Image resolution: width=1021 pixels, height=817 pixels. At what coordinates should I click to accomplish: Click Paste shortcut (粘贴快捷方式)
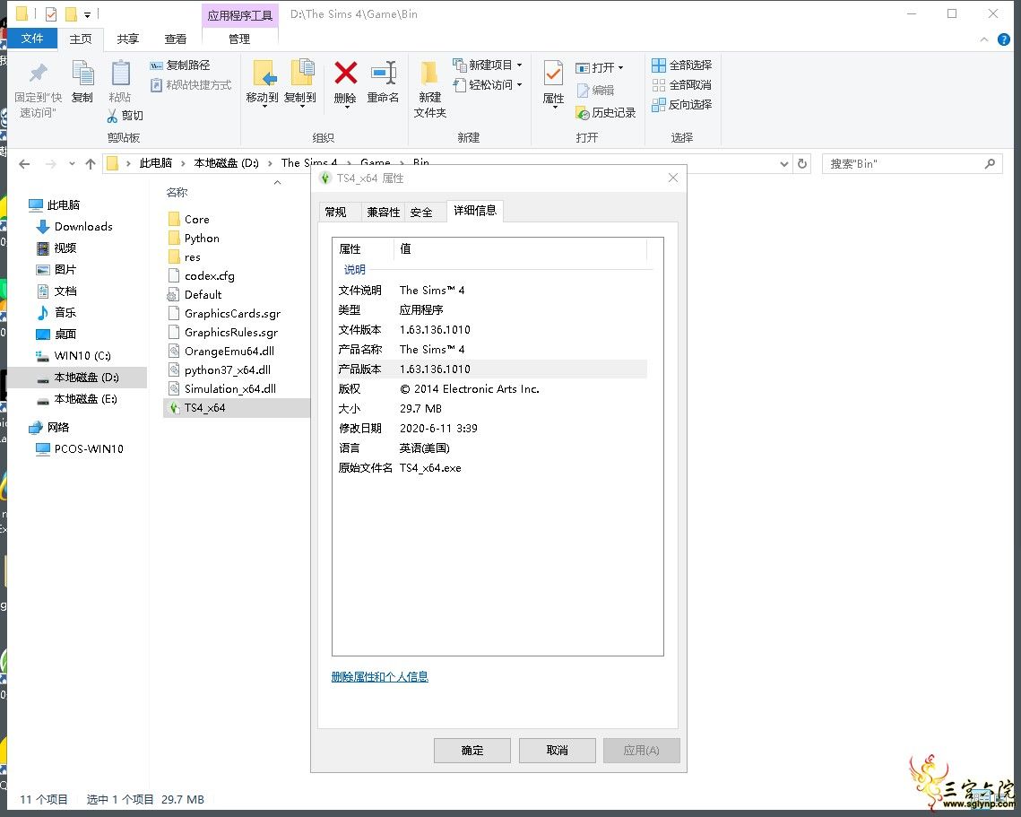point(191,85)
